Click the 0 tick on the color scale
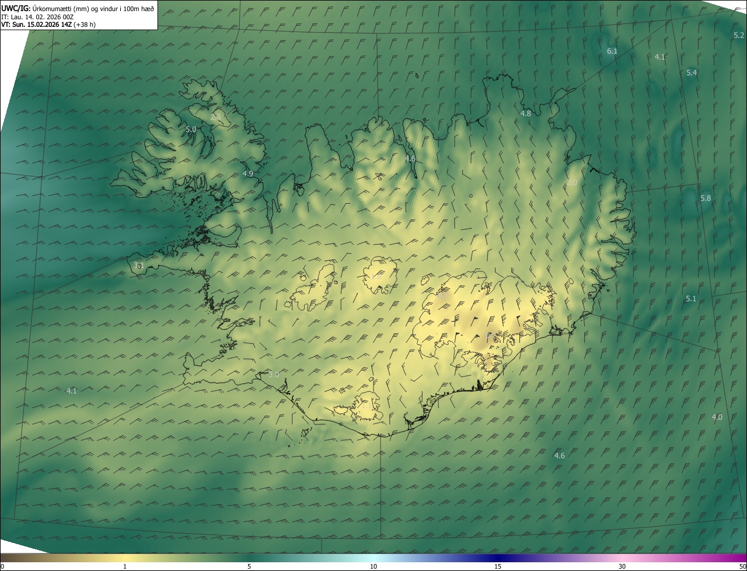The width and height of the screenshot is (747, 571). click(2, 566)
